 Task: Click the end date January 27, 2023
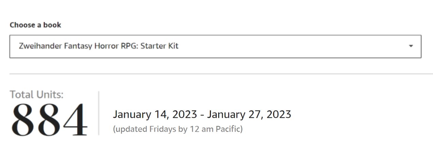coord(249,114)
